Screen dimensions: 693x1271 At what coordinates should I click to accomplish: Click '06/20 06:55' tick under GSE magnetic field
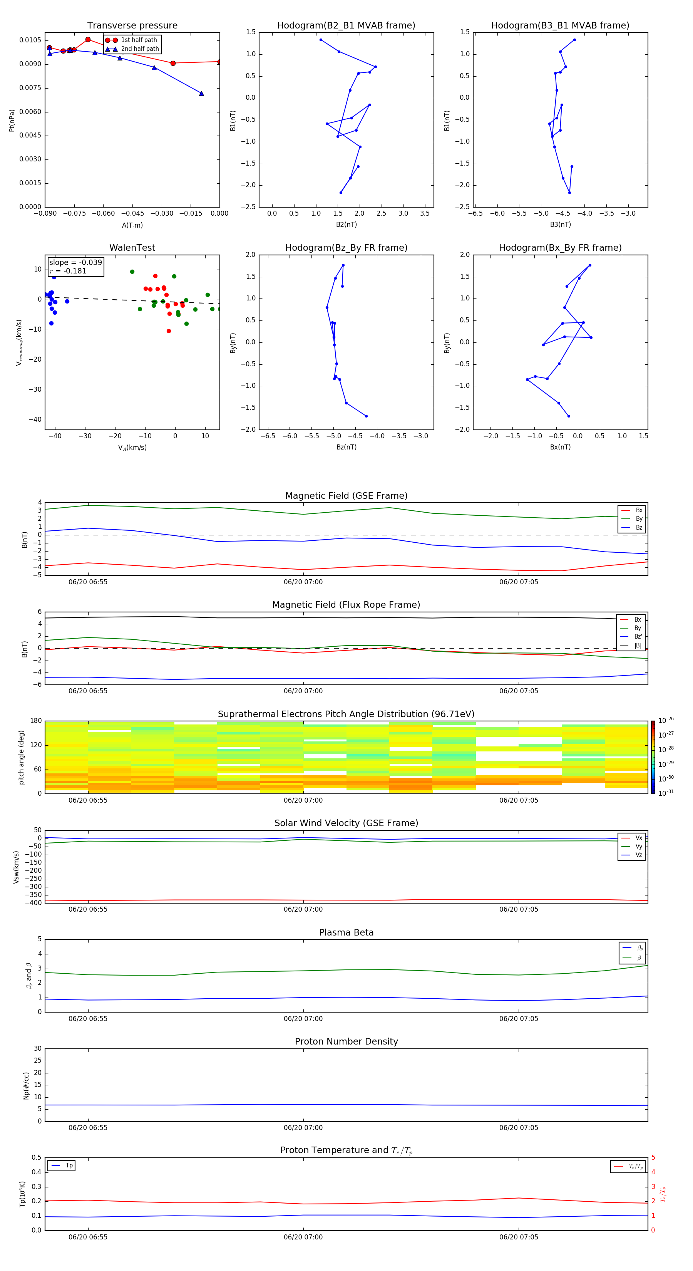point(88,582)
